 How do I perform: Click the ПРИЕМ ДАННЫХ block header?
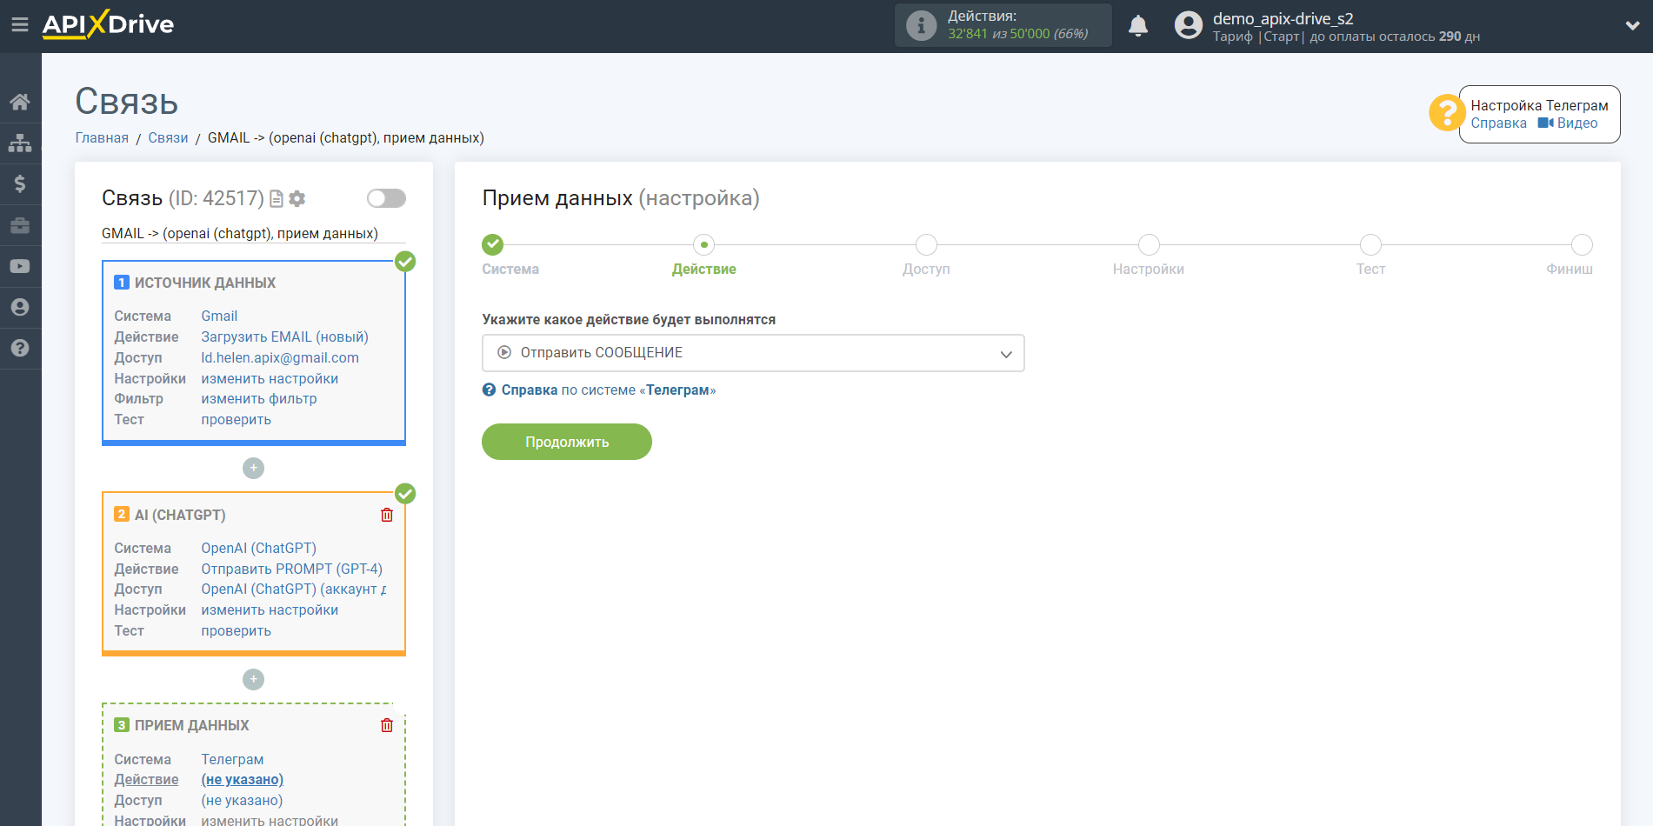tap(191, 725)
